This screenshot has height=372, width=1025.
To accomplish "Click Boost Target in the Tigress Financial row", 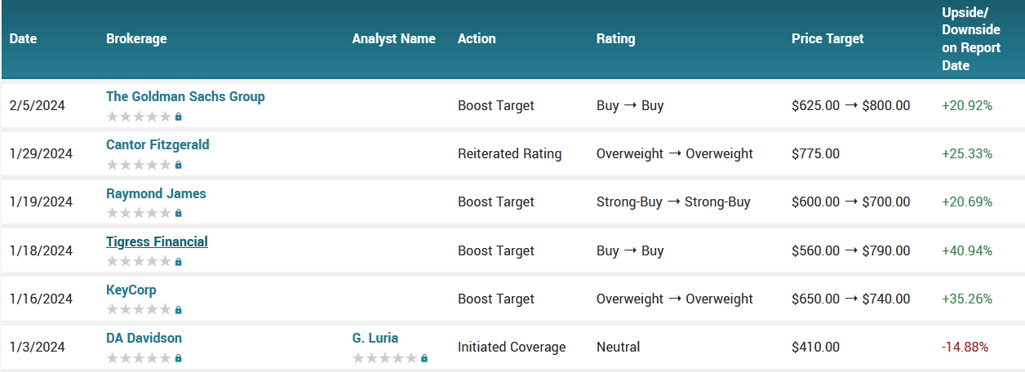I will (496, 250).
